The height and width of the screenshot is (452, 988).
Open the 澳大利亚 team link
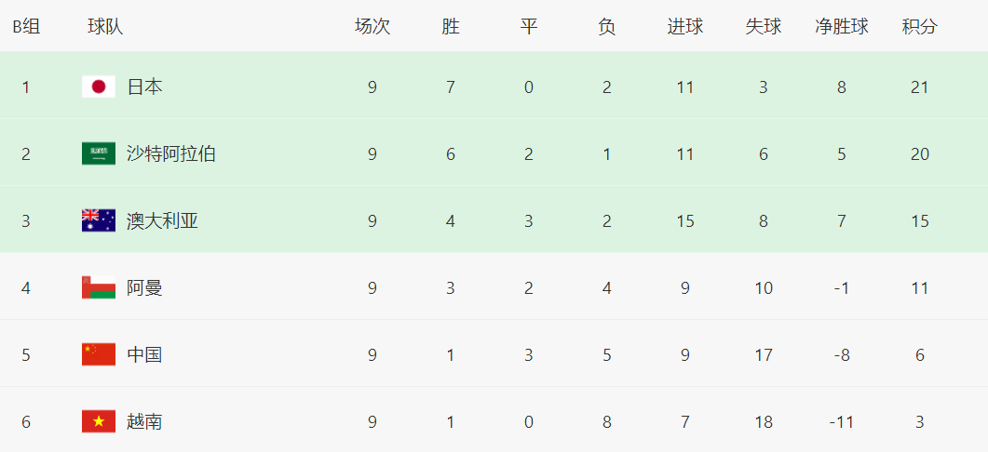click(162, 221)
